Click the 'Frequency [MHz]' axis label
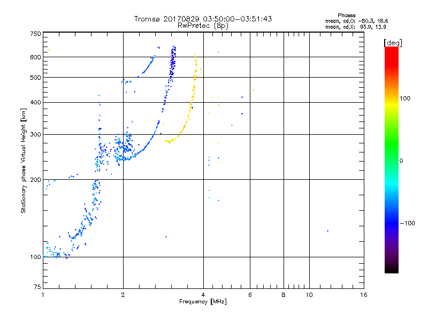 click(203, 302)
